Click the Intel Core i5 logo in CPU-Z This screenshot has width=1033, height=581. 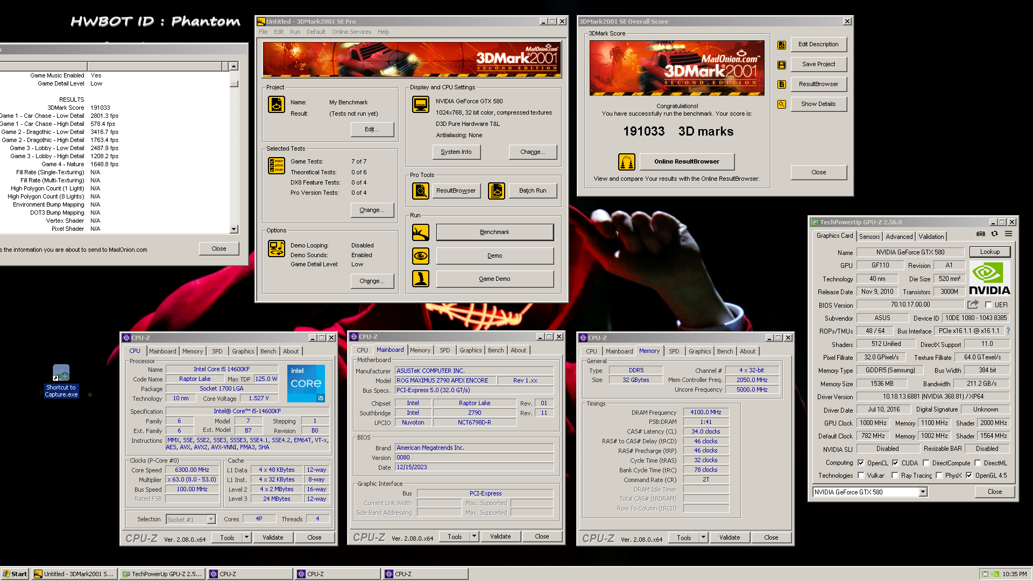tap(306, 384)
